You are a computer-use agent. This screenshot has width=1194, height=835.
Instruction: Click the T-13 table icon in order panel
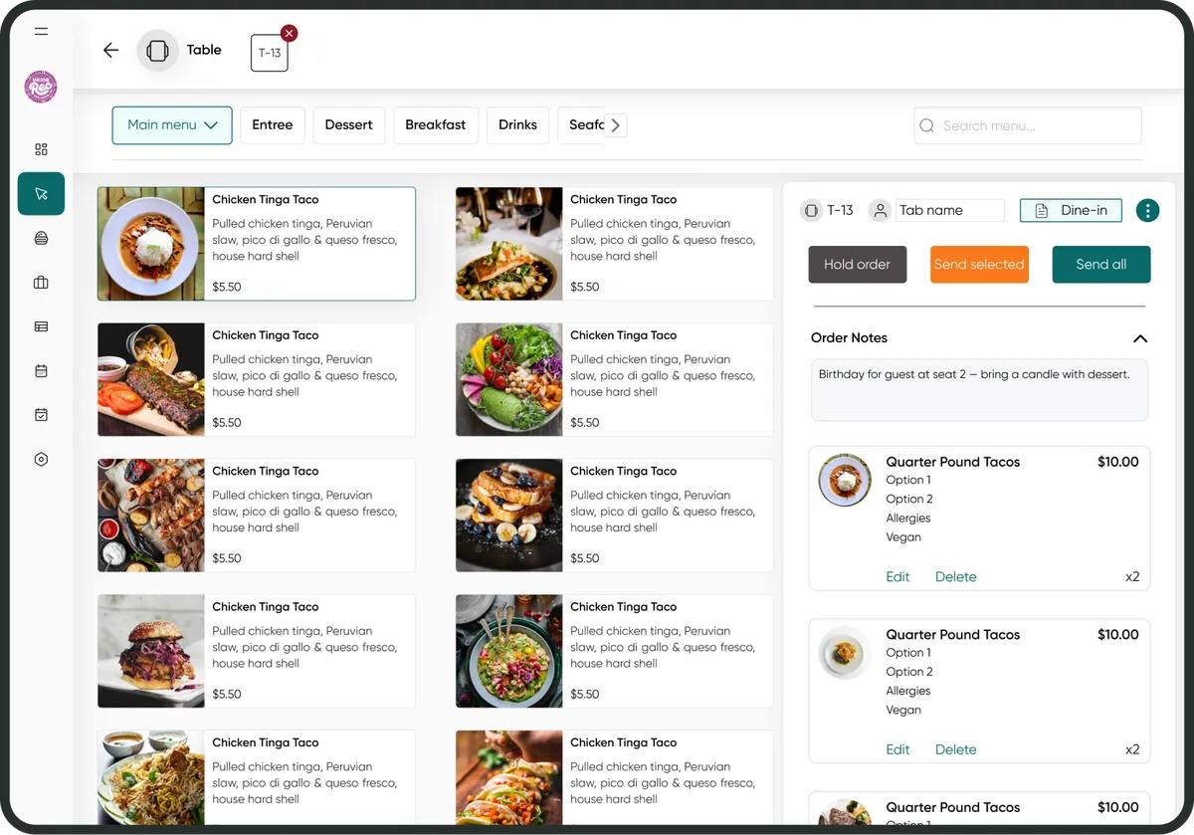click(811, 210)
